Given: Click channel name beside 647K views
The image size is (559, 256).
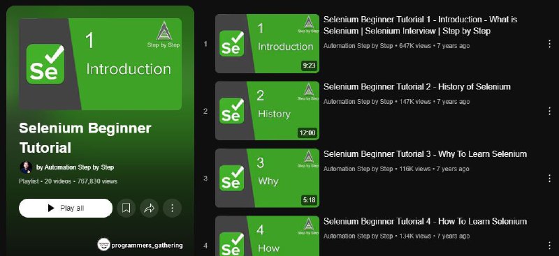Looking at the screenshot, I should coord(358,46).
